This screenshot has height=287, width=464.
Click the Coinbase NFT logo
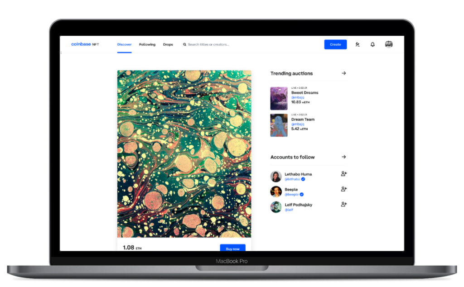(85, 44)
